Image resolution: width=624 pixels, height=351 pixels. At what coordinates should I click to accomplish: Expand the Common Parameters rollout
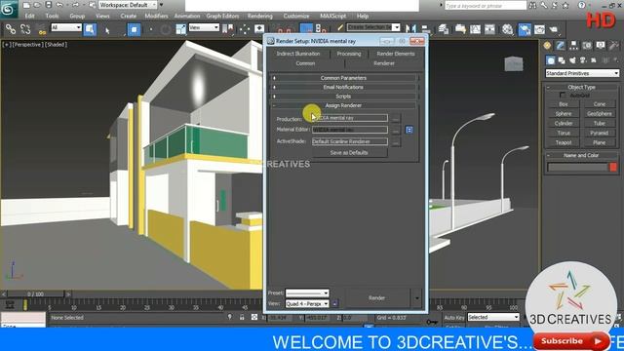coord(343,78)
